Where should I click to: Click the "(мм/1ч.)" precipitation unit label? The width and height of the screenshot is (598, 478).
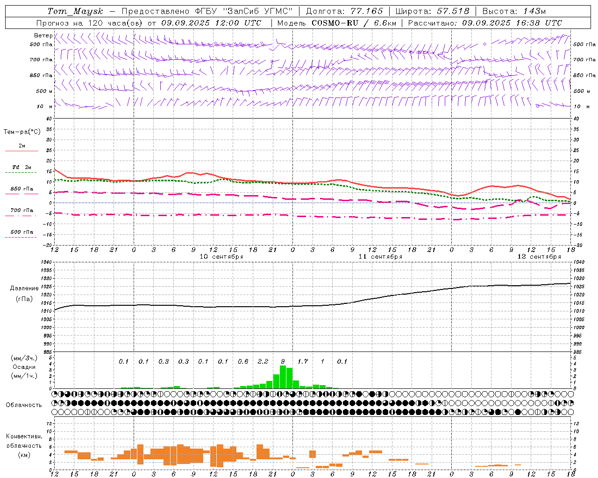(24, 376)
